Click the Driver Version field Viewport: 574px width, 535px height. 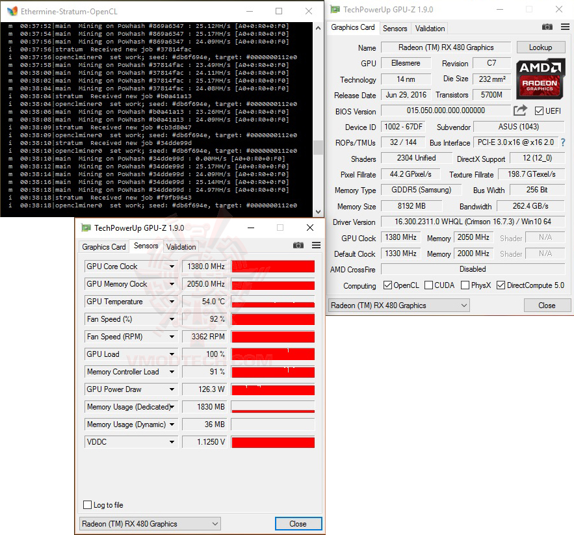(473, 222)
